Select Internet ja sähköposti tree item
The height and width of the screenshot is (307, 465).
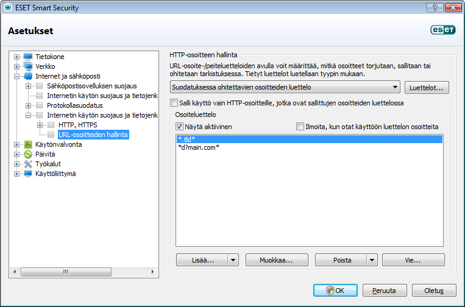(68, 76)
